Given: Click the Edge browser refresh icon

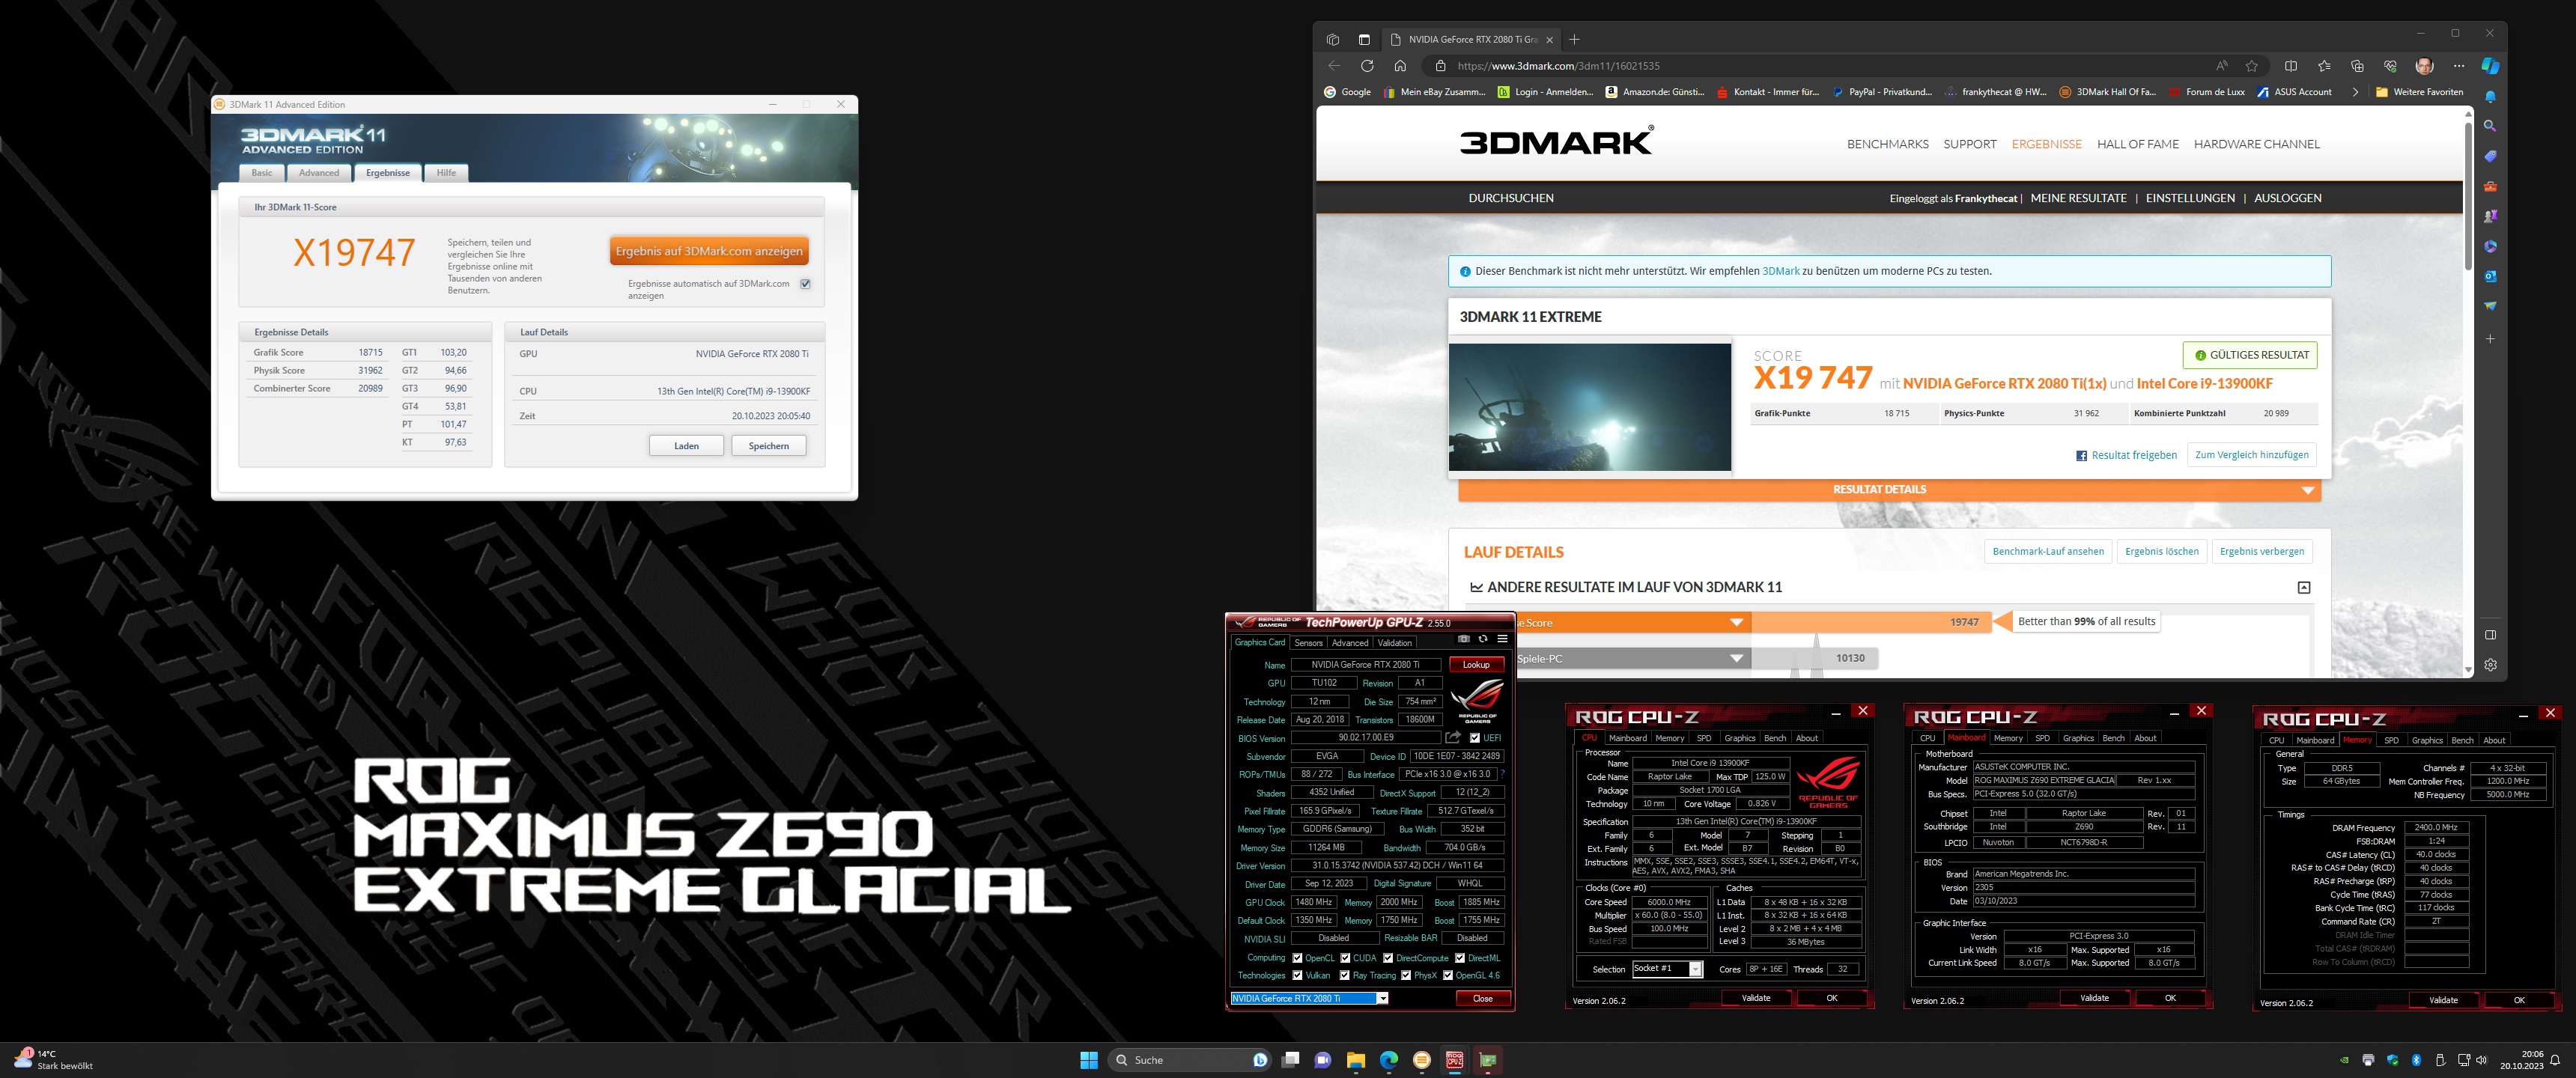Looking at the screenshot, I should click(1367, 66).
